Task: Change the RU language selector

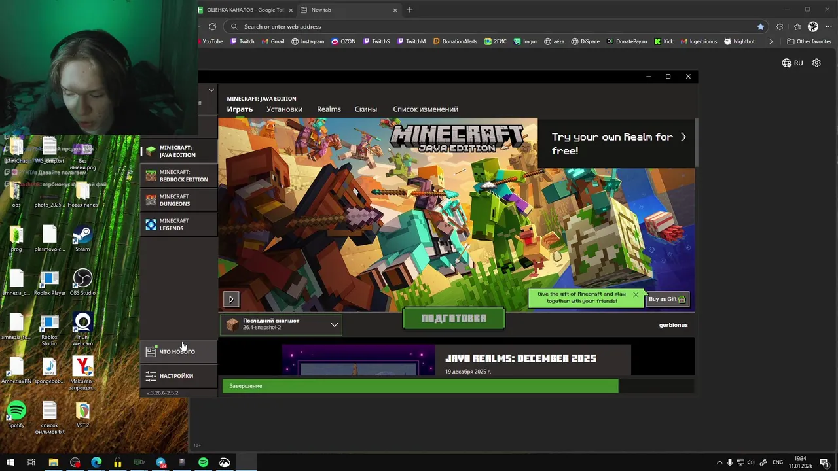Action: 792,63
